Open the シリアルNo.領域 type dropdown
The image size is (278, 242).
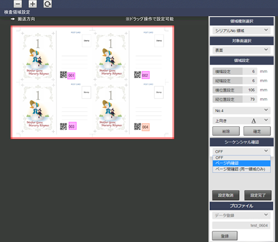241,31
